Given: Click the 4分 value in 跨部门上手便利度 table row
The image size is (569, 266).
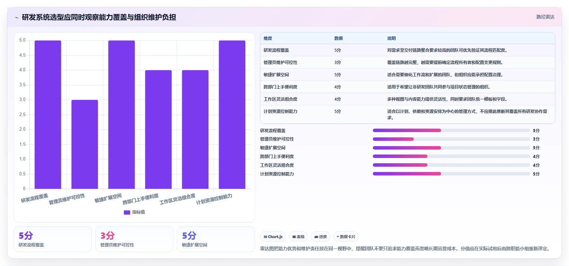Looking at the screenshot, I should click(337, 87).
